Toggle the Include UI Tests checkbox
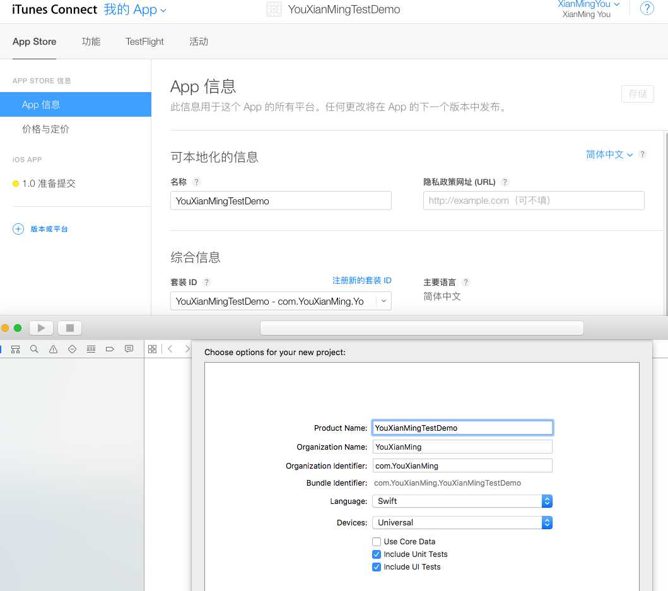The height and width of the screenshot is (591, 668). (376, 567)
